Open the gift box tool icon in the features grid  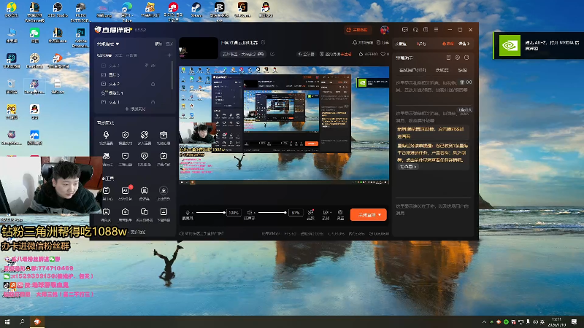tap(163, 135)
